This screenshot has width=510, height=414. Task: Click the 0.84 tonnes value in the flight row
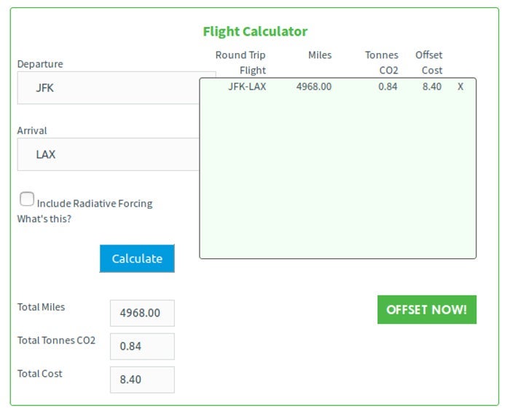[388, 87]
